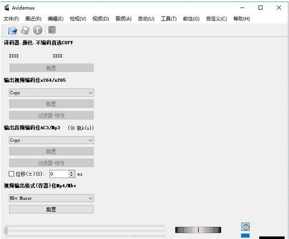This screenshot has width=289, height=239.
Task: Maximize the Avidemux window
Action: click(261, 8)
